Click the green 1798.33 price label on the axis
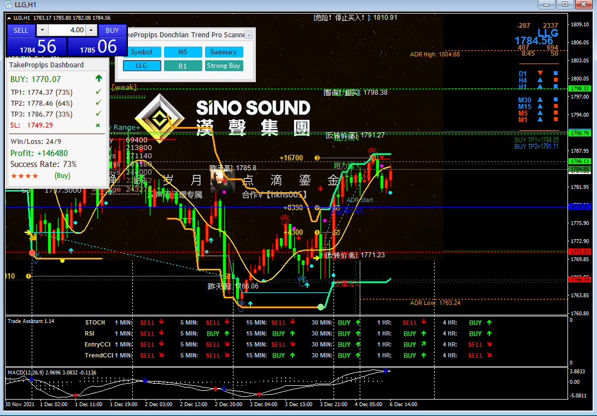This screenshot has width=597, height=416. pyautogui.click(x=580, y=89)
